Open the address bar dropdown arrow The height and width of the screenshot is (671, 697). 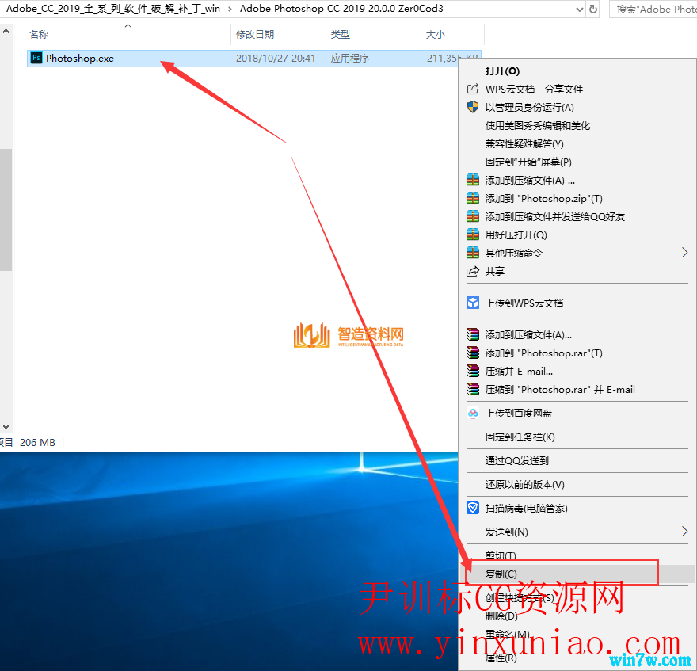[x=580, y=9]
